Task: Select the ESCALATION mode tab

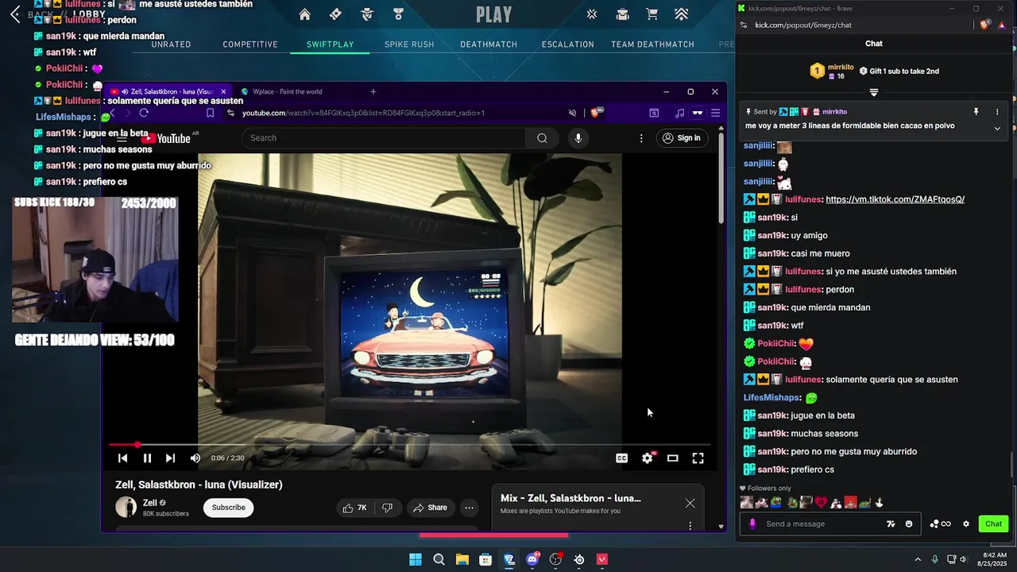Action: (567, 44)
